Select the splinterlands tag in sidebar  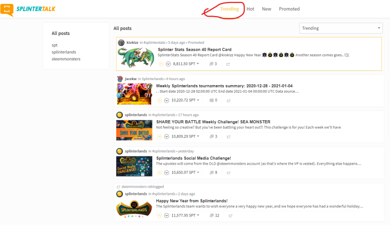(64, 52)
